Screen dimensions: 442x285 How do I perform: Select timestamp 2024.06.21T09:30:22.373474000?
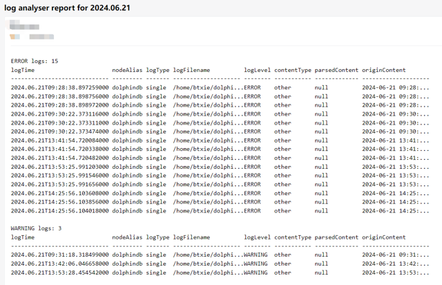click(x=60, y=131)
